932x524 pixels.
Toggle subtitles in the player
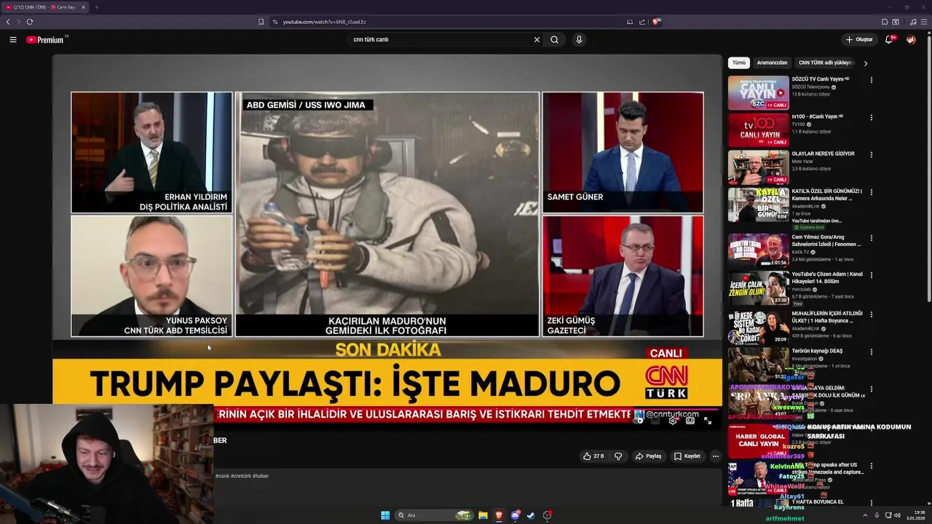pyautogui.click(x=655, y=421)
